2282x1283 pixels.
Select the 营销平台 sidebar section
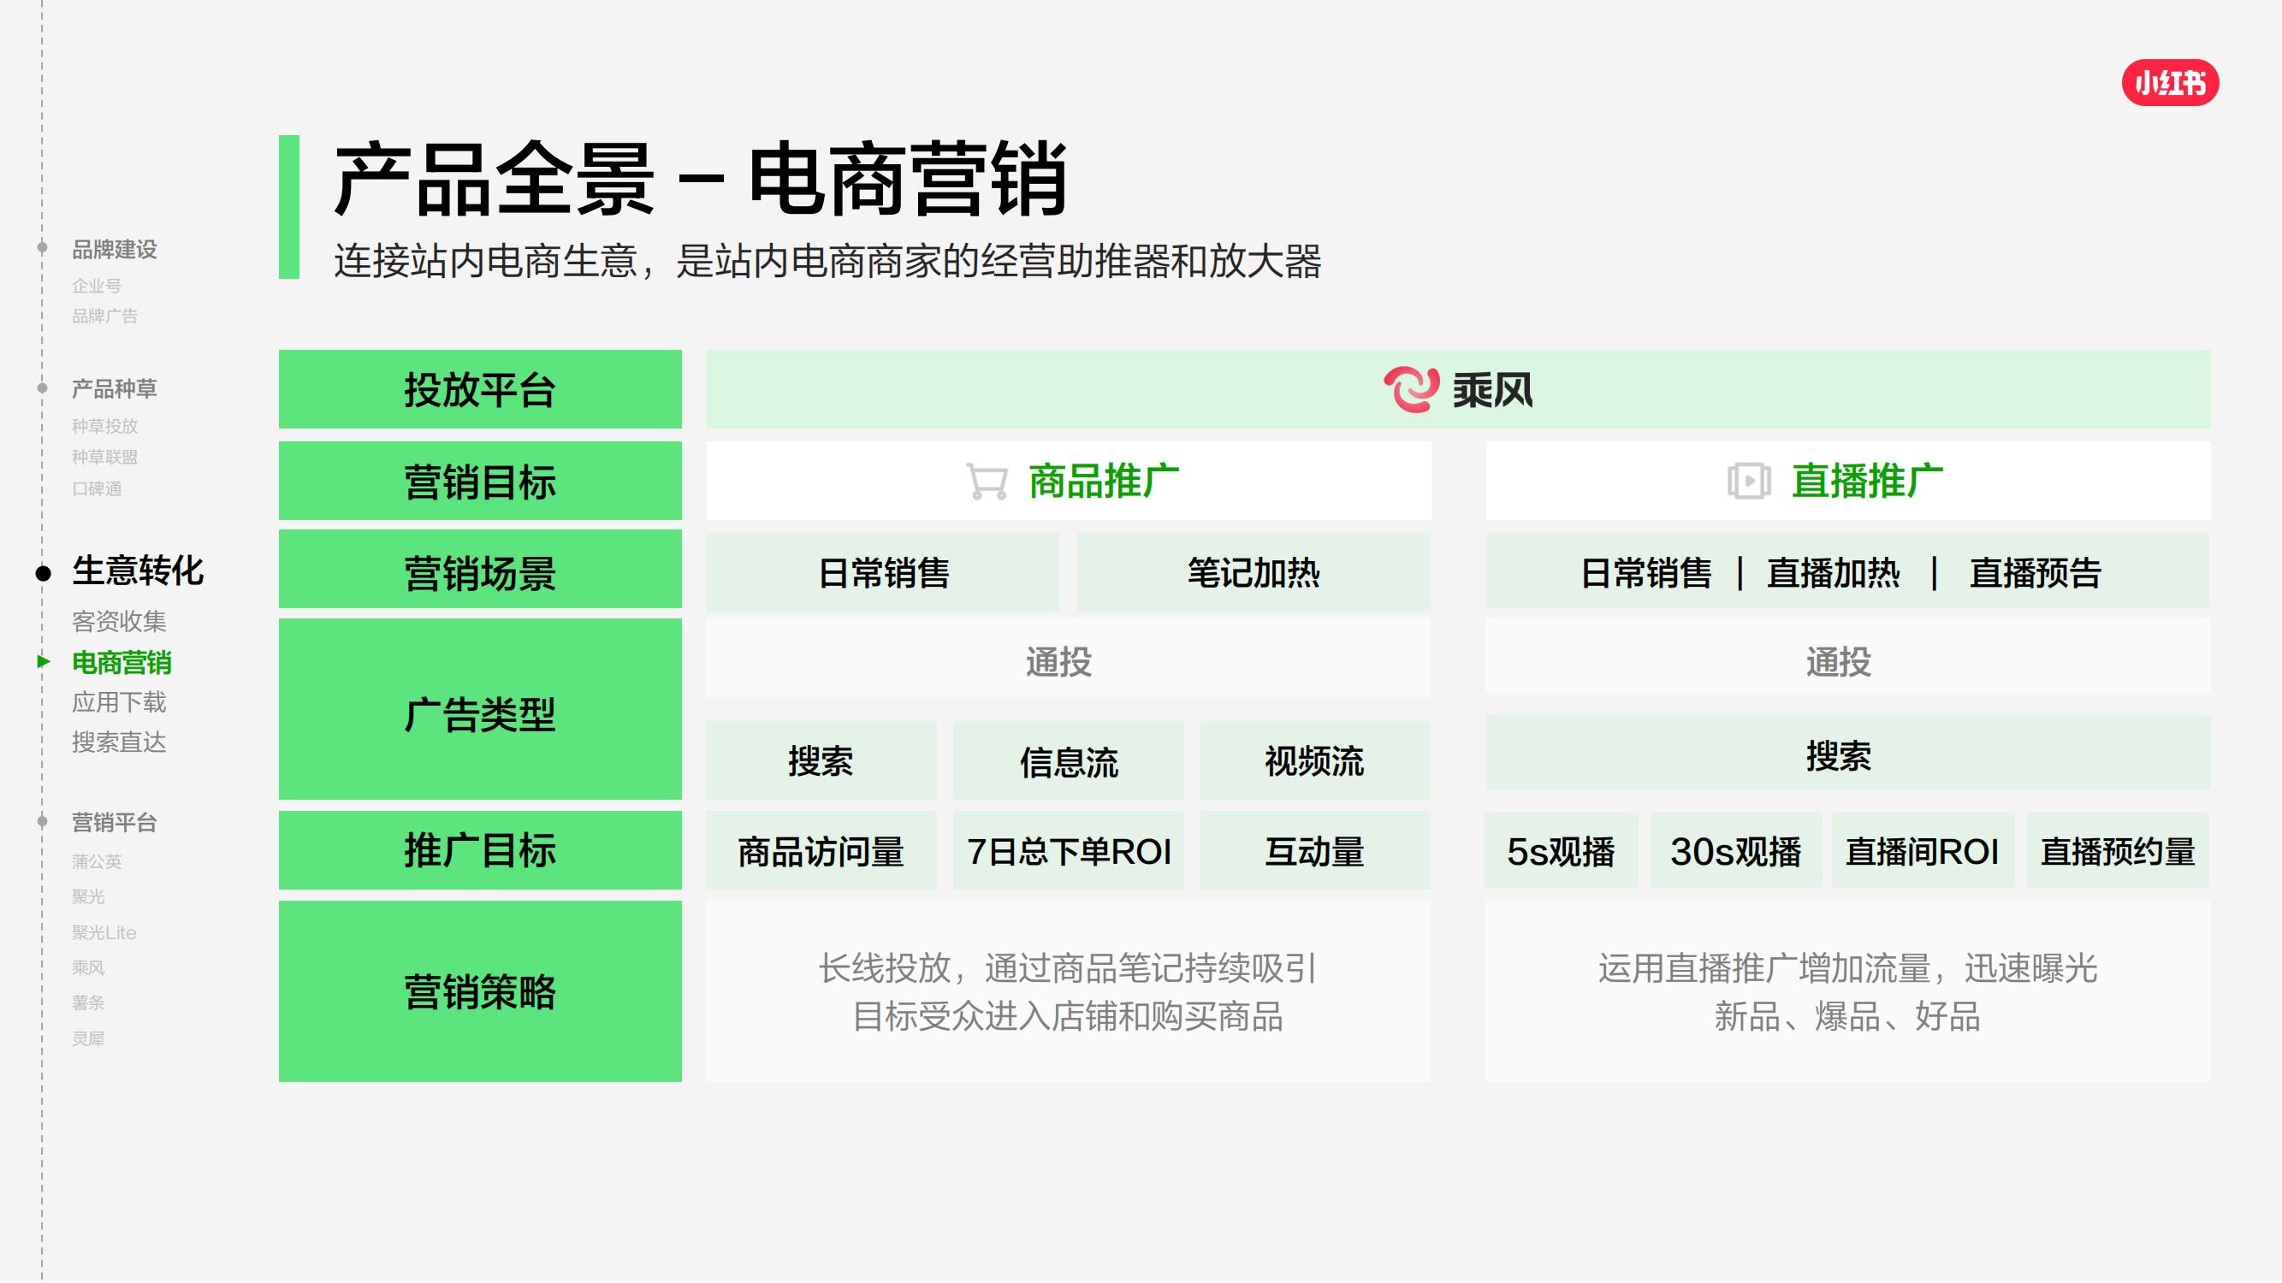tap(115, 823)
